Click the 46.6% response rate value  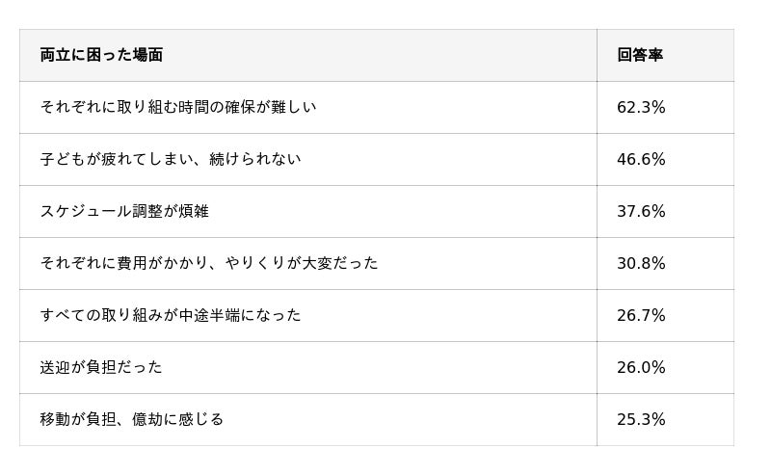coord(641,159)
